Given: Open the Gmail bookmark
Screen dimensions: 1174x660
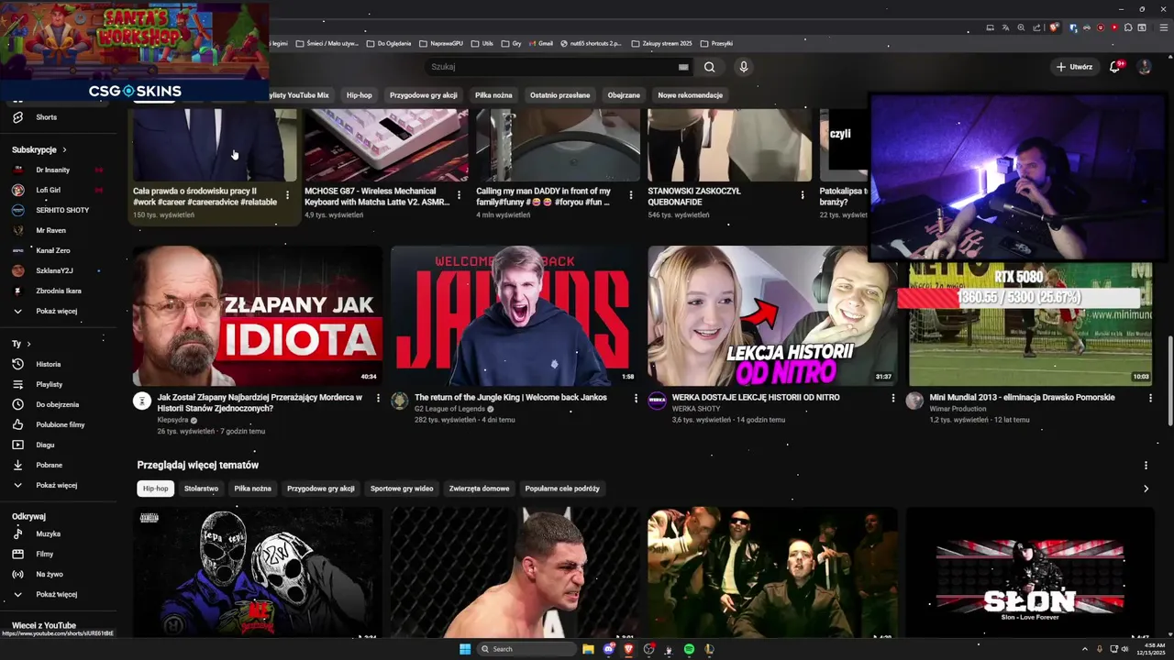Looking at the screenshot, I should coord(539,43).
